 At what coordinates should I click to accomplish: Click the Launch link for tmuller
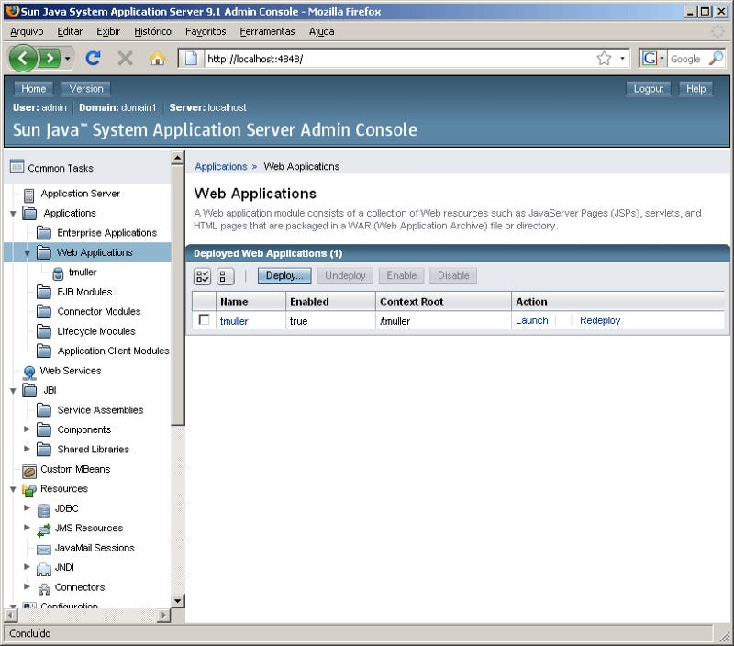pyautogui.click(x=532, y=320)
